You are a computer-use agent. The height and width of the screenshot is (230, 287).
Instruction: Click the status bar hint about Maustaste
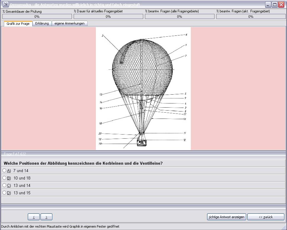[x=60, y=226]
